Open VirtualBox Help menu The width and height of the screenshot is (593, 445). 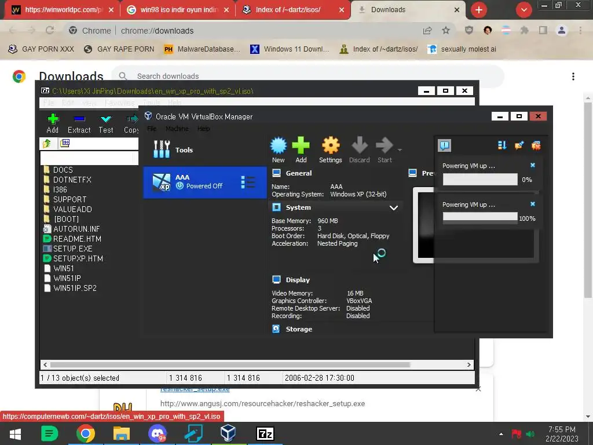[x=203, y=129]
